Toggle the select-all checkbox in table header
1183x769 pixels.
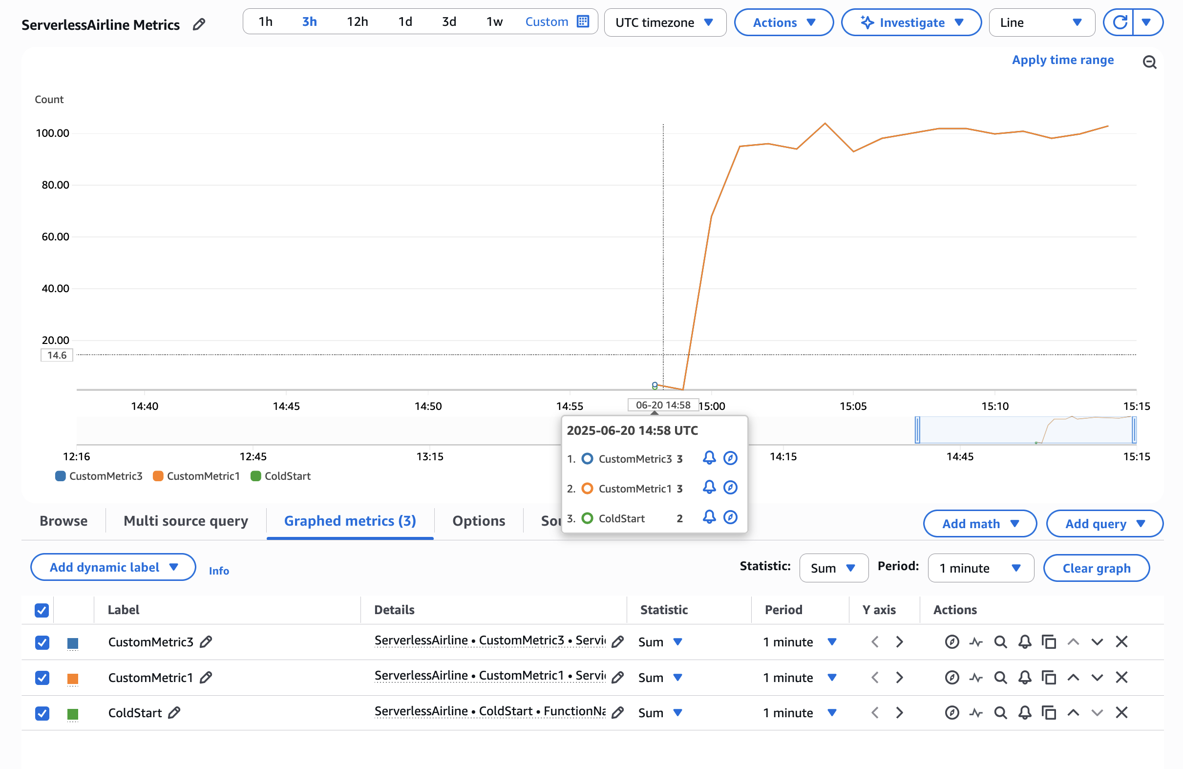pyautogui.click(x=42, y=610)
